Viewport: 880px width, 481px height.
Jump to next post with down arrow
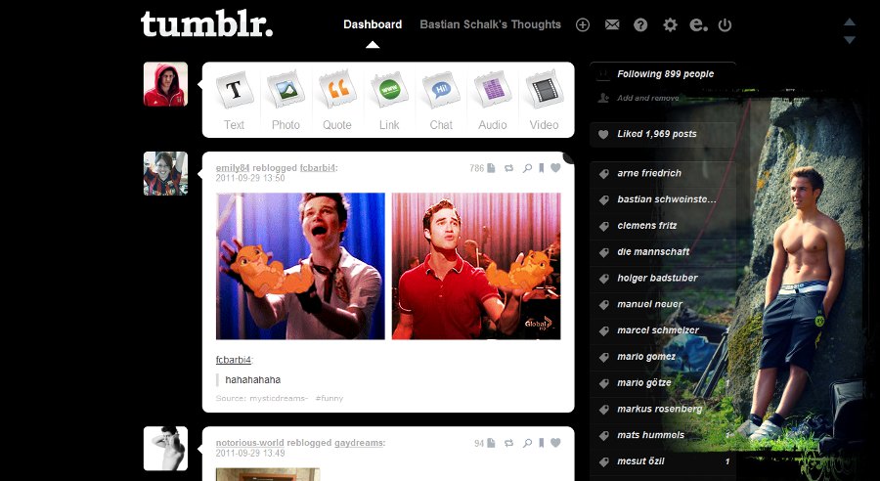(850, 40)
